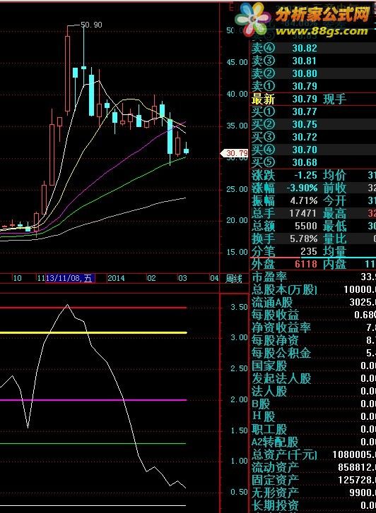Click sell price 30.80
This screenshot has width=376, height=513.
305,73
